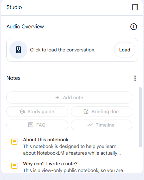The image size is (144, 180).
Task: Open the Audio Overview info icon
Action: [x=134, y=27]
